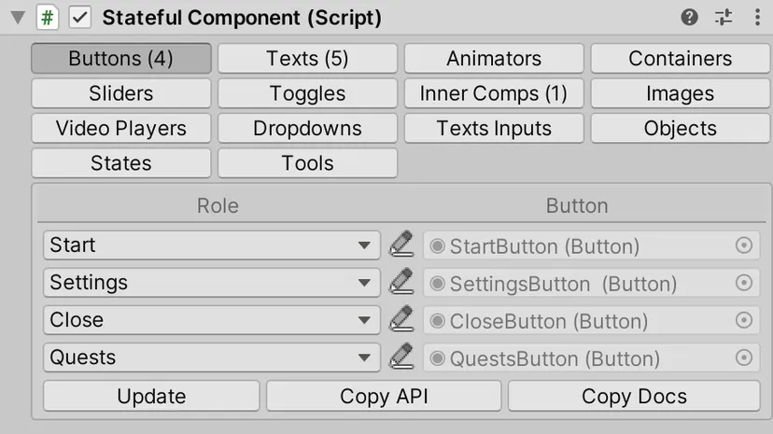Click the C# script icon

coord(48,18)
